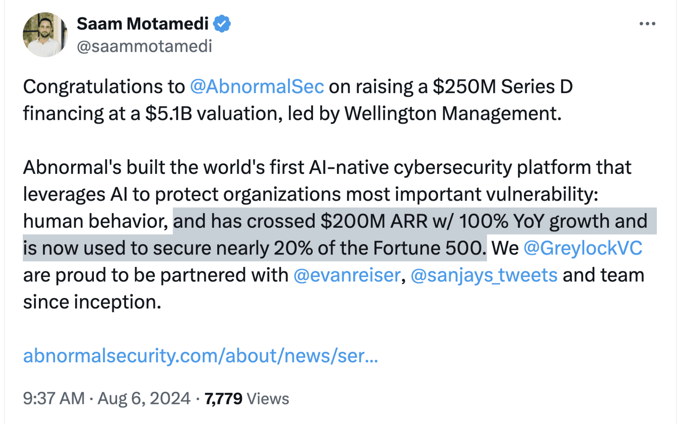Follow the abnormalsecurity.com/about/news link
This screenshot has width=680, height=424.
[x=200, y=356]
